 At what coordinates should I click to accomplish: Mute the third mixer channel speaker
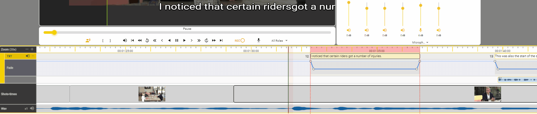[x=385, y=30]
